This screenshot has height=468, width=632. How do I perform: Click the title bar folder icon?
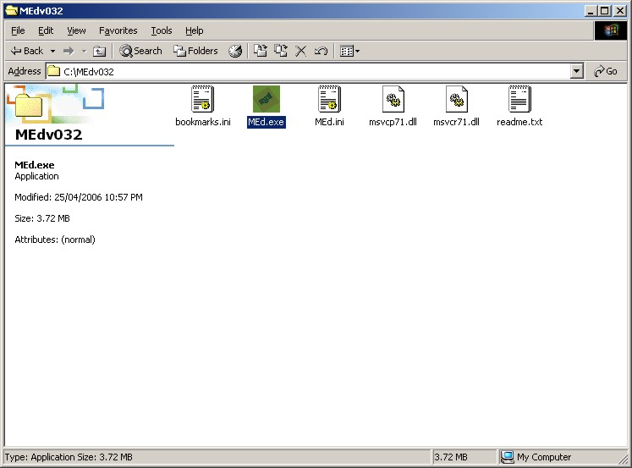tap(12, 11)
